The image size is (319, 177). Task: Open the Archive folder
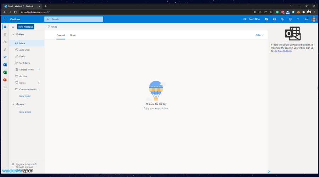click(x=27, y=76)
